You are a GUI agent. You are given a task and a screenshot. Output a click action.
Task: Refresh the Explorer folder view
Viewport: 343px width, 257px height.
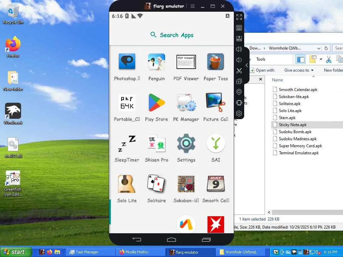click(x=326, y=48)
